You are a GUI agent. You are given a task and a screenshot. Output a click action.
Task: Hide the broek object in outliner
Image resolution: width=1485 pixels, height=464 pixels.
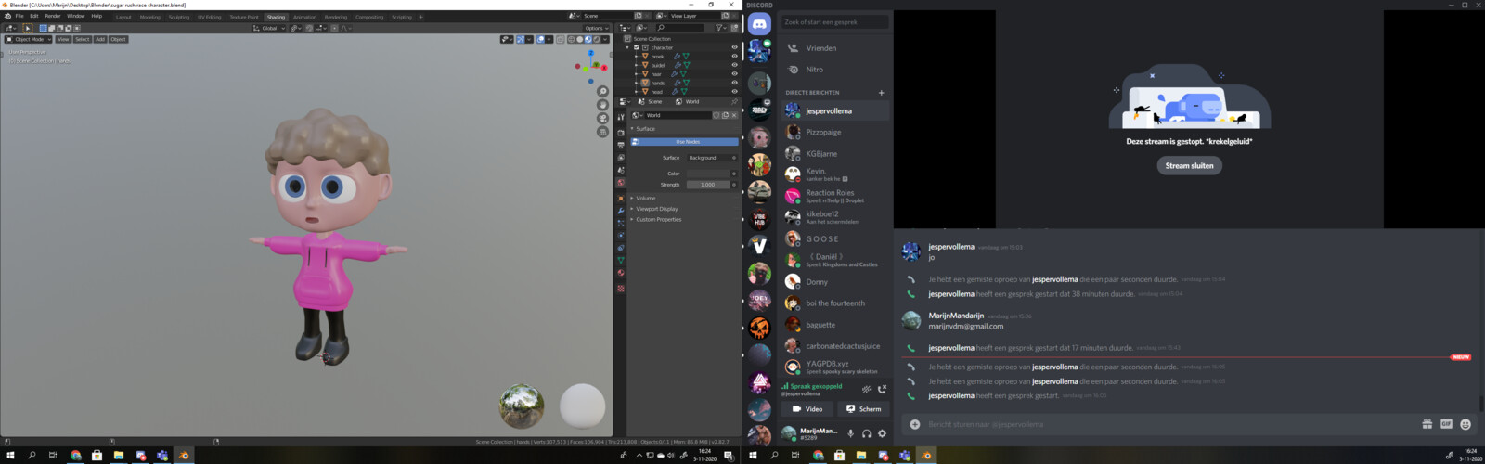pyautogui.click(x=734, y=57)
